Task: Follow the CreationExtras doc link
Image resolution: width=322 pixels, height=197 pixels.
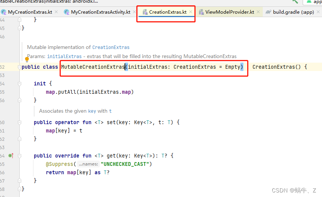Action: (111, 47)
